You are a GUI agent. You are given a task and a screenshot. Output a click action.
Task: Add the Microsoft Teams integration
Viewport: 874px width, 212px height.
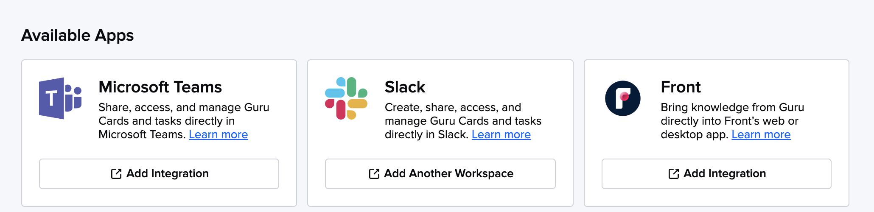coord(159,174)
